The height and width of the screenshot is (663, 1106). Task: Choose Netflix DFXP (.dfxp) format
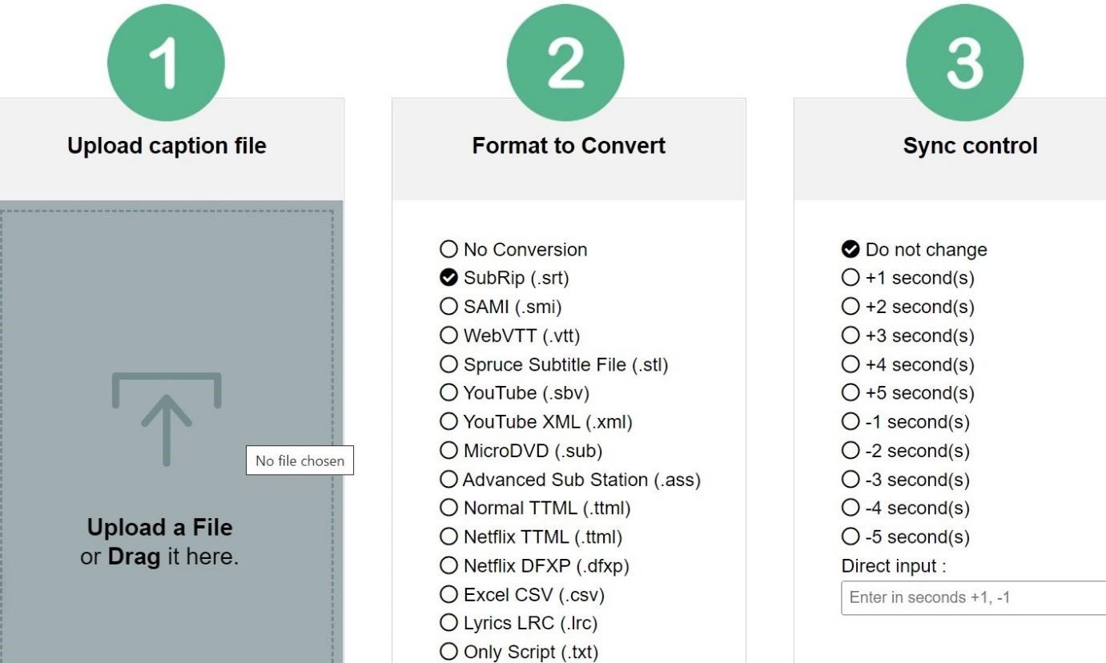coord(448,566)
